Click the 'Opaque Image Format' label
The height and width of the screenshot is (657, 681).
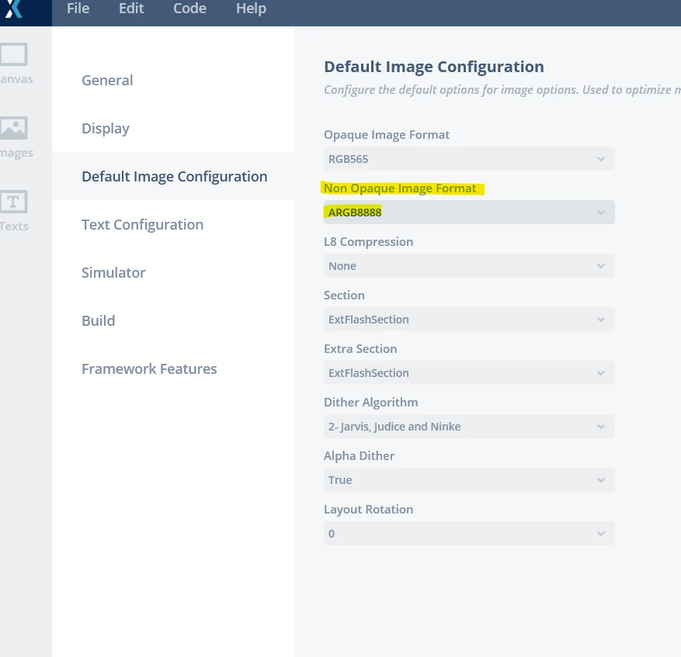(387, 135)
